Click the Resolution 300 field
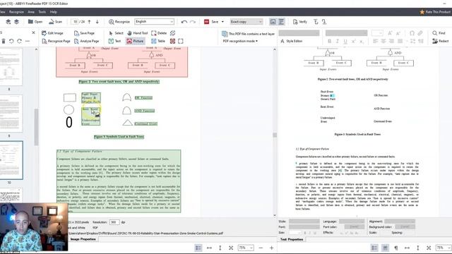 (x=114, y=222)
